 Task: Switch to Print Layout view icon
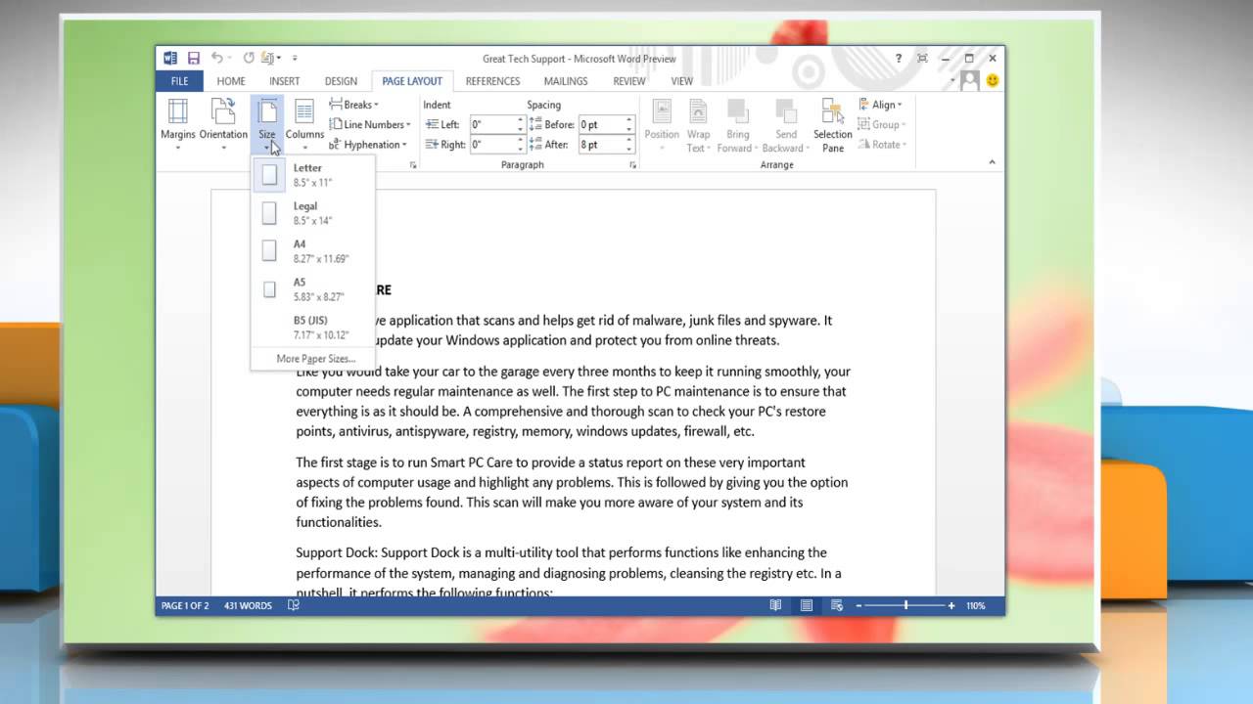click(x=807, y=606)
